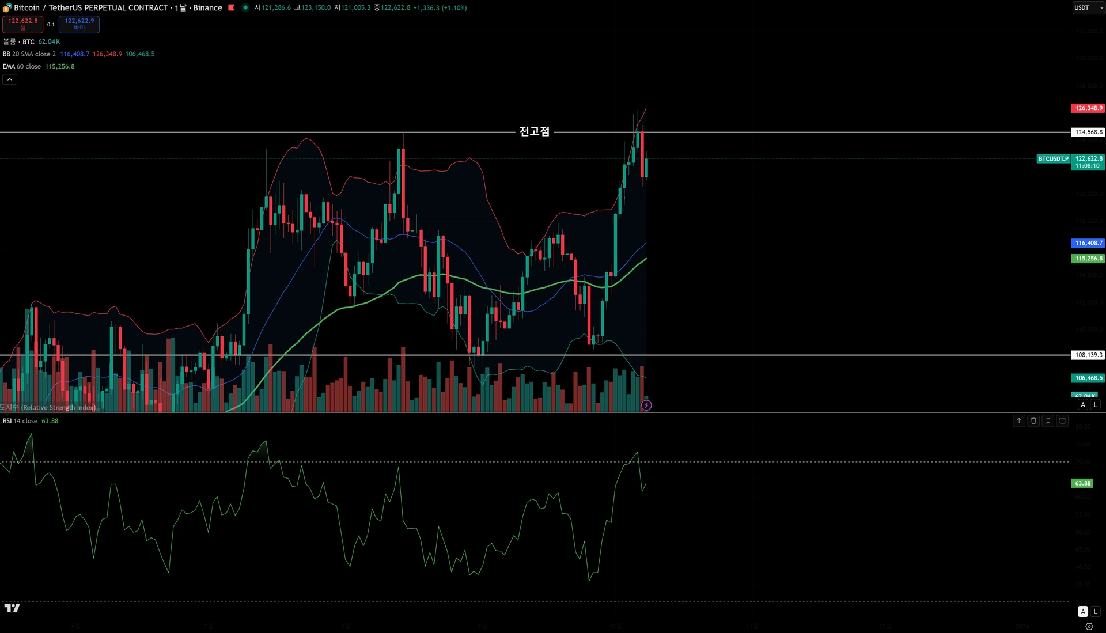Viewport: 1106px width, 633px height.
Task: Click the red flag icon beside Binance
Action: coord(232,7)
